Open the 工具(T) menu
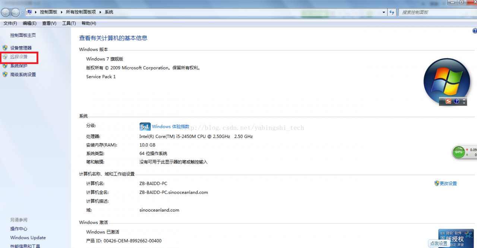This screenshot has height=248, width=477. point(69,23)
